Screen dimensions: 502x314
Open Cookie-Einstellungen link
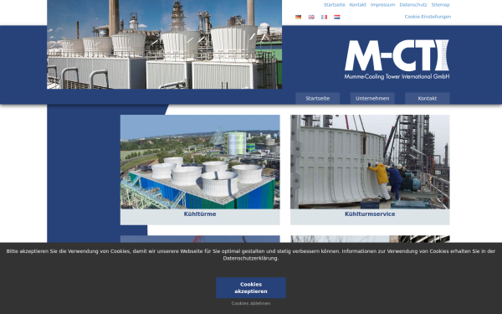point(428,17)
